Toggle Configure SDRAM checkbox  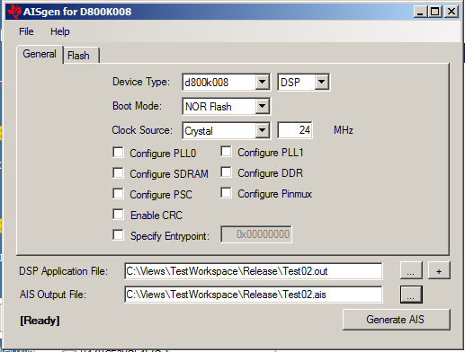(118, 173)
